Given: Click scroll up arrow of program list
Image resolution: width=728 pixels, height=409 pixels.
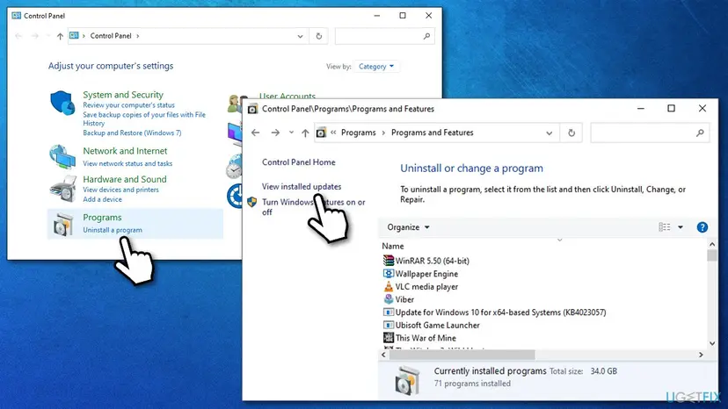Looking at the screenshot, I should (x=712, y=244).
